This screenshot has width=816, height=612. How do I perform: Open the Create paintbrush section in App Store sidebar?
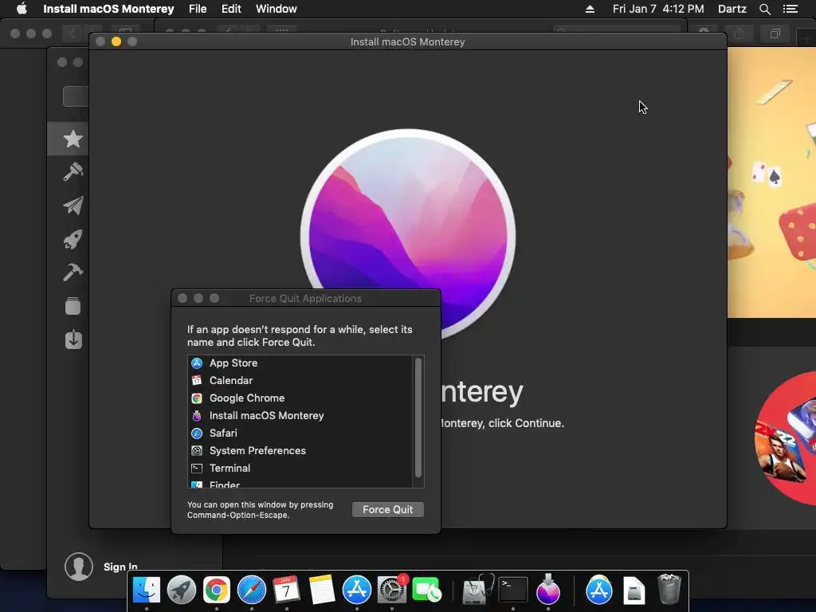[x=73, y=172]
